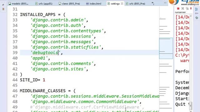Select the settings editor tab
Viewport: 200px width, 112px height.
(115, 4)
